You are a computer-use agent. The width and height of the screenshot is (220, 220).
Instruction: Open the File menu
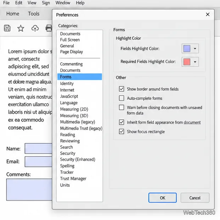tap(6, 3)
